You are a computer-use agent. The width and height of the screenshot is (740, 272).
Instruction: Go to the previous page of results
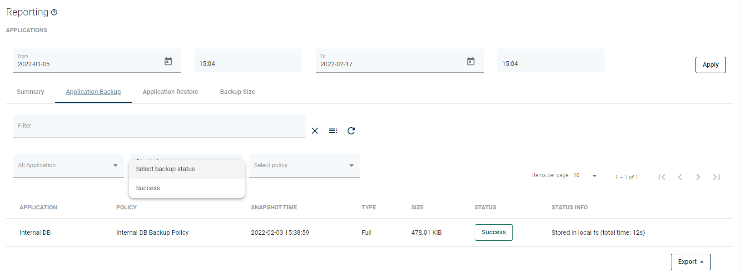680,177
